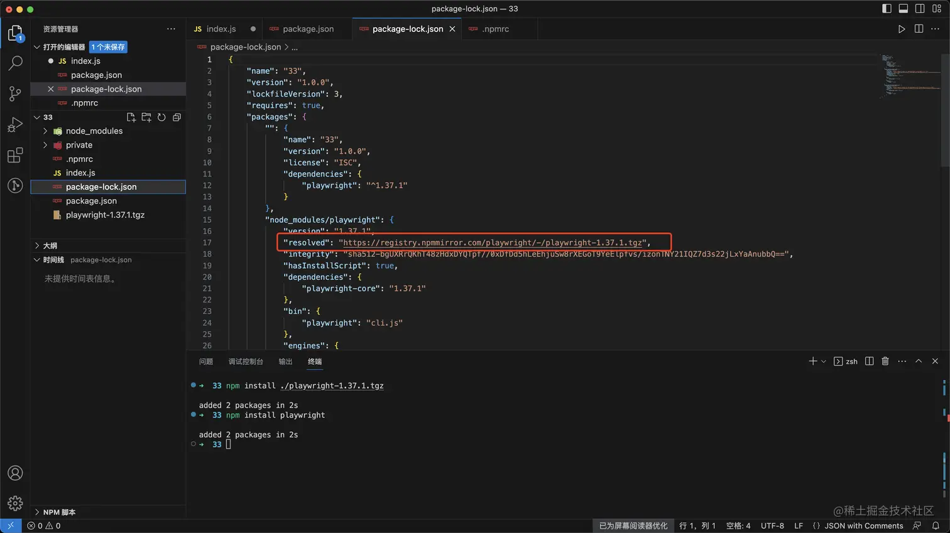Image resolution: width=950 pixels, height=533 pixels.
Task: Open the Run and Debug view
Action: [x=15, y=124]
